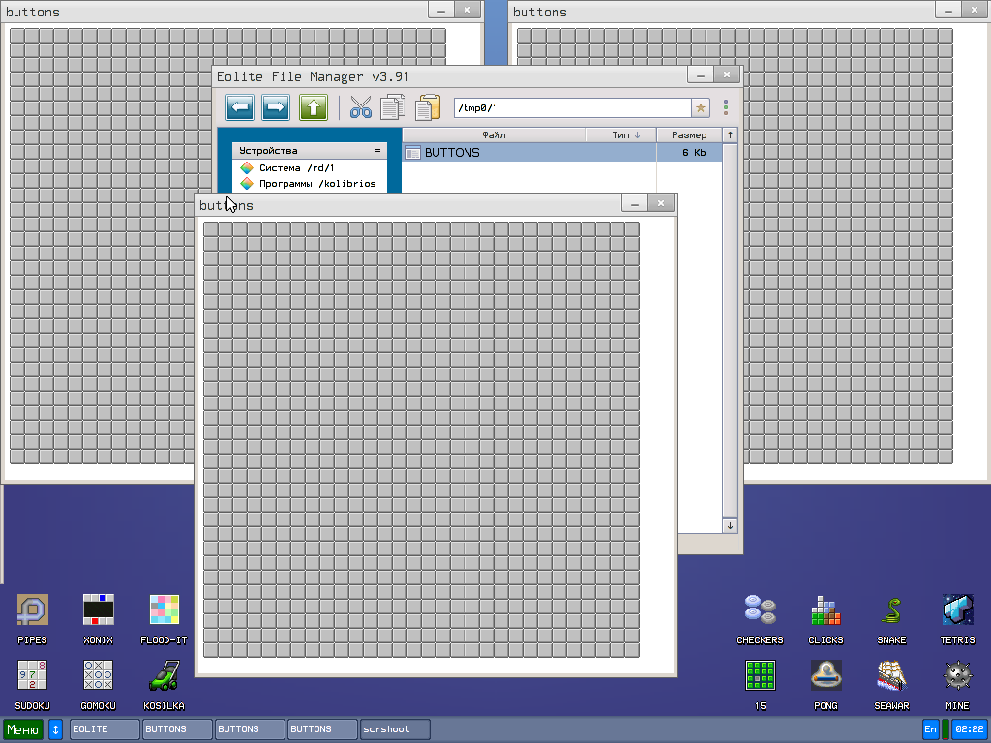Go up one folder level
This screenshot has height=743, width=991.
pyautogui.click(x=313, y=107)
